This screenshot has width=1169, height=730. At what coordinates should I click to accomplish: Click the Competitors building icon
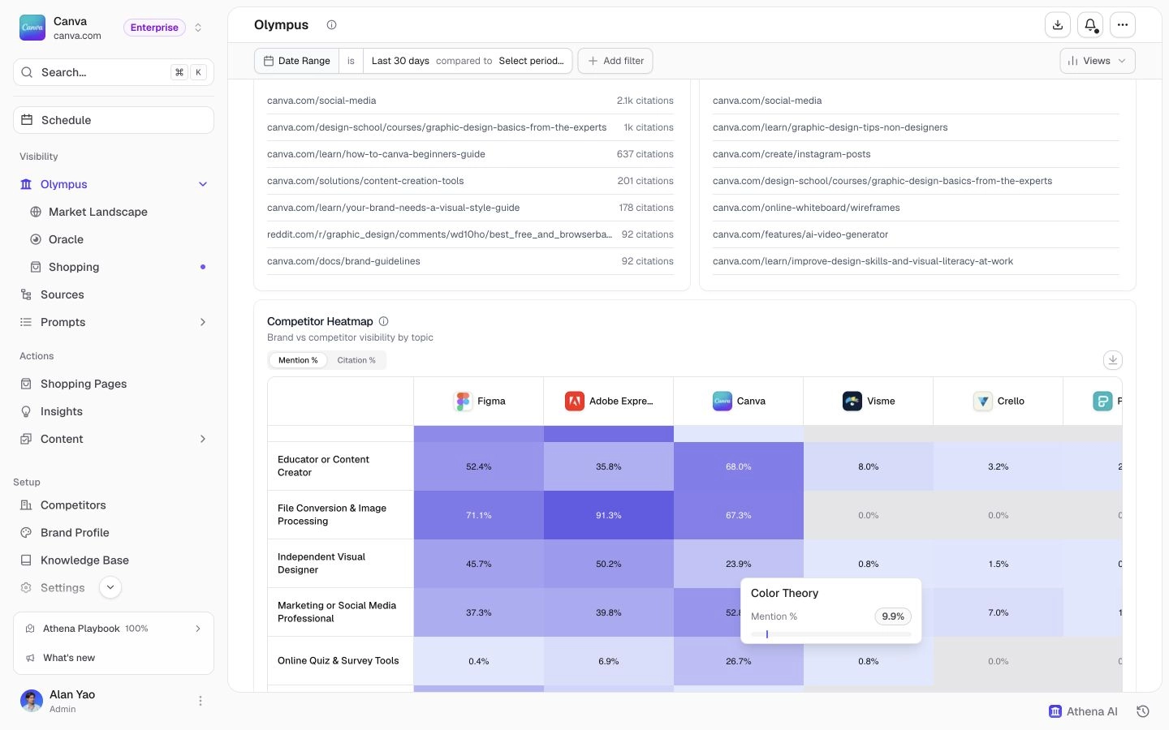(26, 505)
